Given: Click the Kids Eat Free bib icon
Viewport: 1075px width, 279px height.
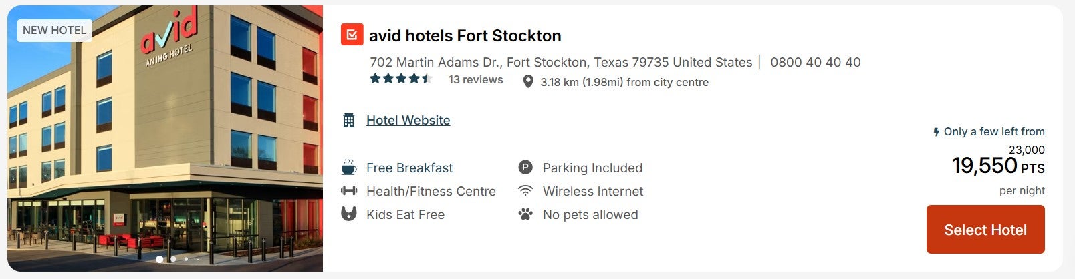Looking at the screenshot, I should (x=349, y=214).
